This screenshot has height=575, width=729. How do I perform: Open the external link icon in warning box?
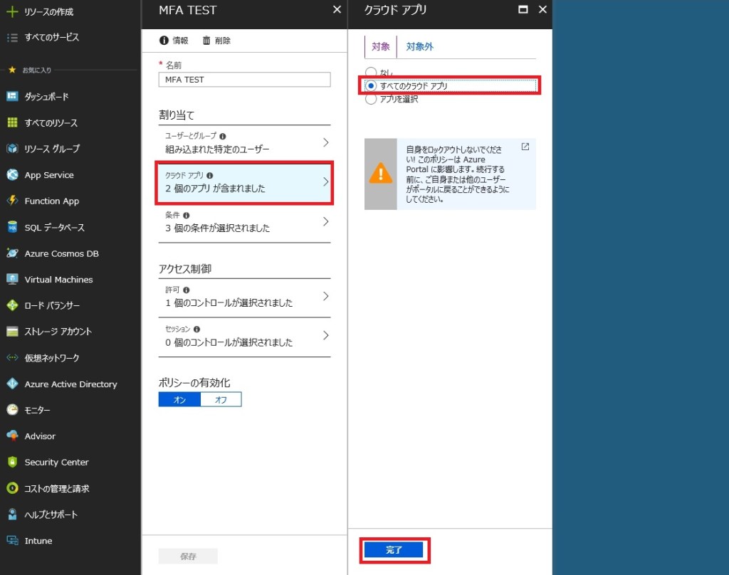[x=525, y=147]
